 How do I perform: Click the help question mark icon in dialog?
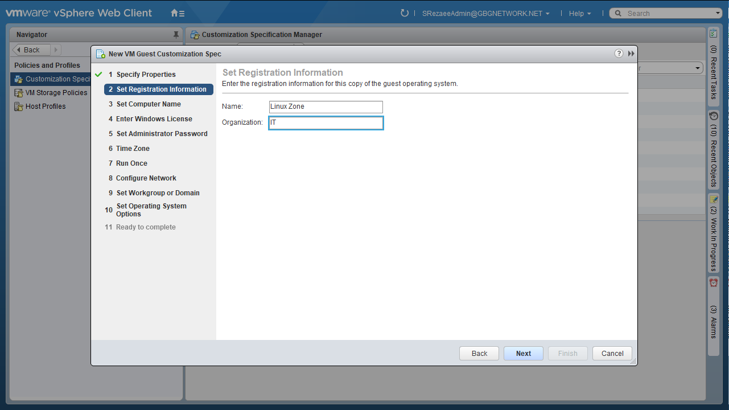point(619,54)
